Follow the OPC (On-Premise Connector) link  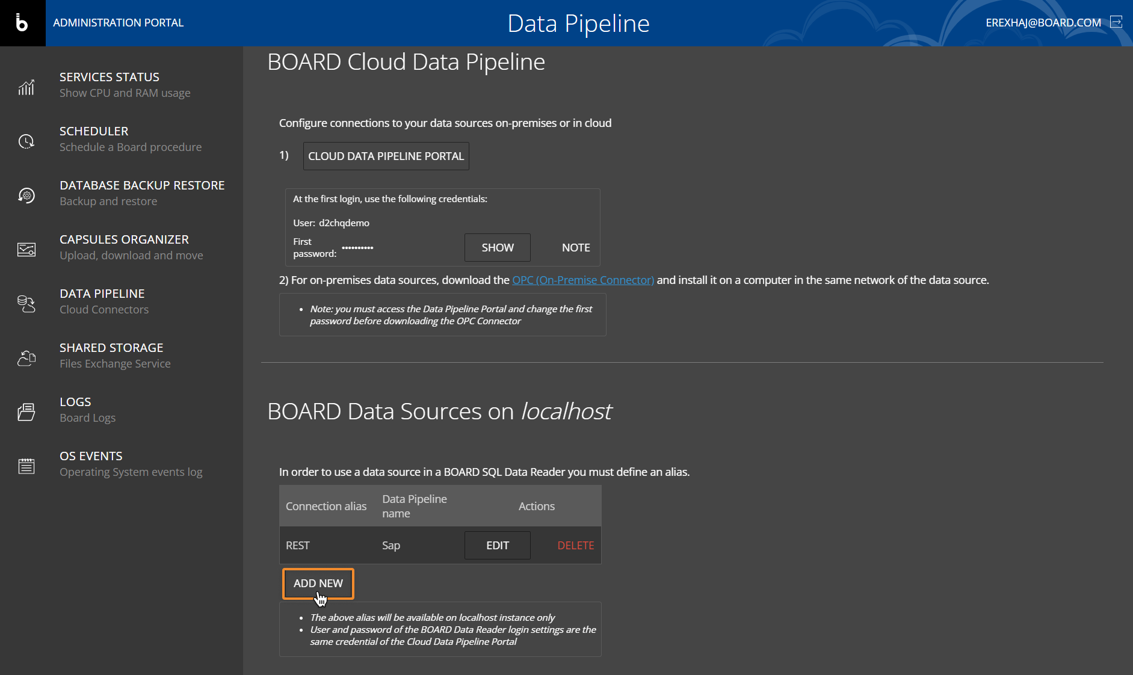(583, 280)
